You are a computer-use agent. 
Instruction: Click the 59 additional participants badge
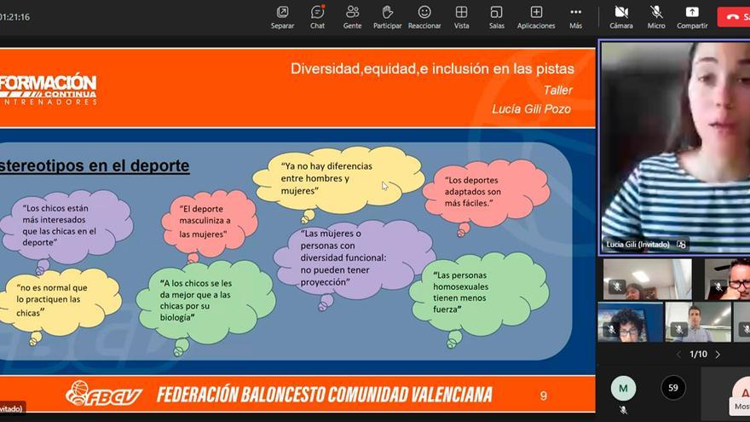673,388
